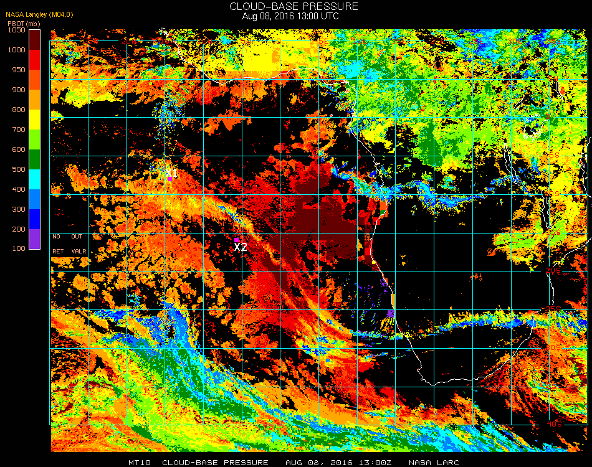Click the 20S latitude label
The image size is (592, 467).
pos(553,270)
